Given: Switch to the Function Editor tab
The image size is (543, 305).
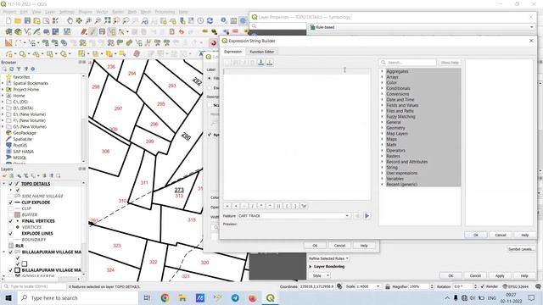Looking at the screenshot, I should (x=262, y=52).
